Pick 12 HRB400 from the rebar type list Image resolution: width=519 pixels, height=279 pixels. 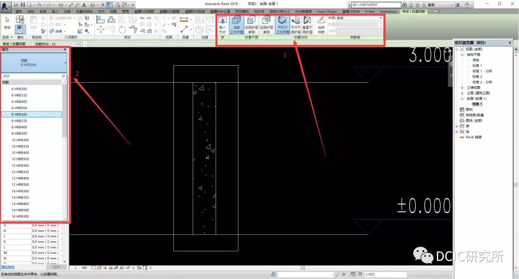[20, 178]
